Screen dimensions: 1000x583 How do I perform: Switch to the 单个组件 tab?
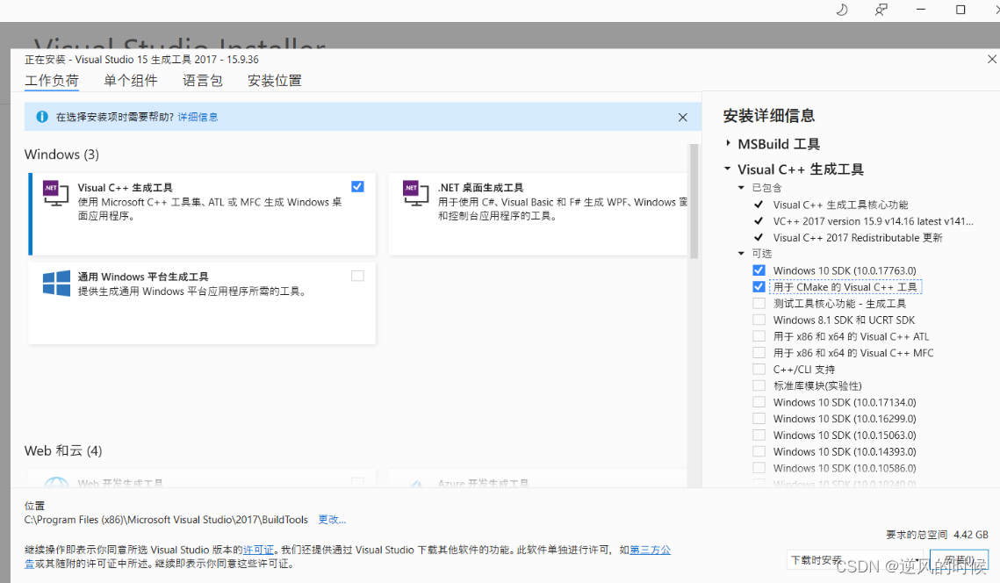[x=130, y=80]
